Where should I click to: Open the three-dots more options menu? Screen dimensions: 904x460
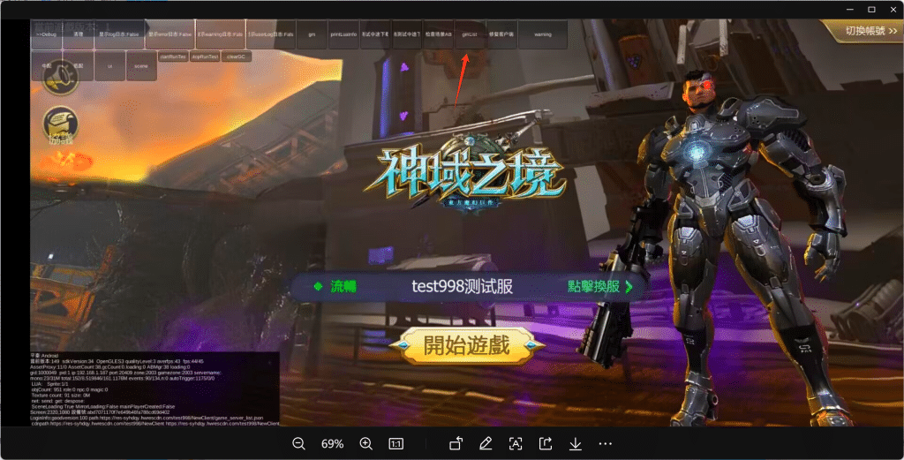coord(605,443)
